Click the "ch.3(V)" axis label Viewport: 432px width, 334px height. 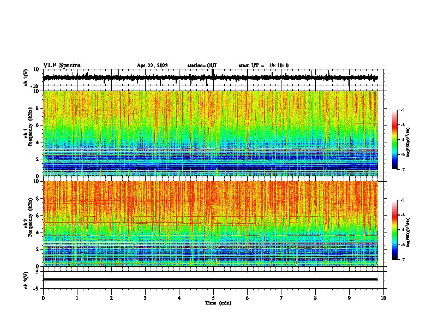[x=26, y=280]
